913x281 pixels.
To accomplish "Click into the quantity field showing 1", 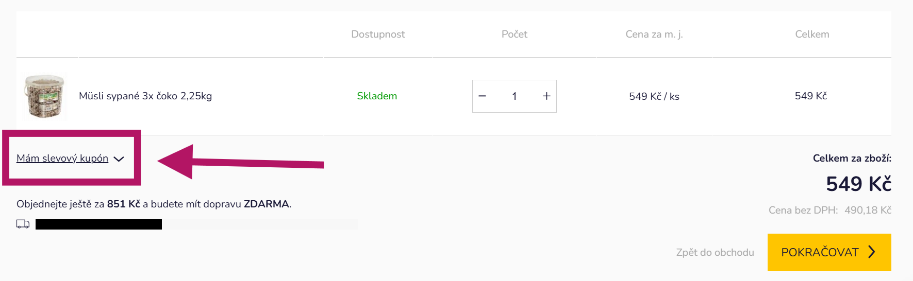I will coord(514,96).
